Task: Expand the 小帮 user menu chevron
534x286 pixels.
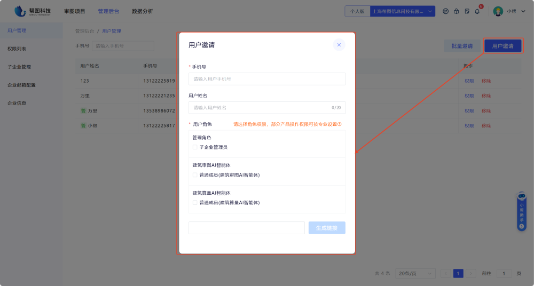Action: (523, 11)
